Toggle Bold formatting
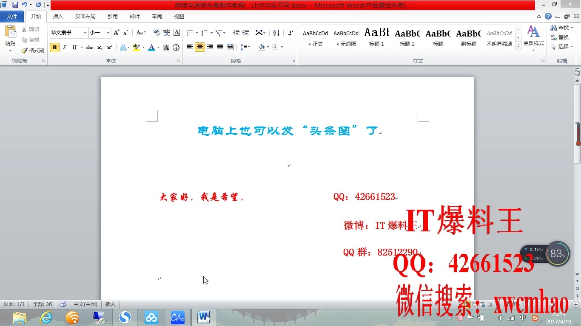Image resolution: width=581 pixels, height=326 pixels. 54,48
